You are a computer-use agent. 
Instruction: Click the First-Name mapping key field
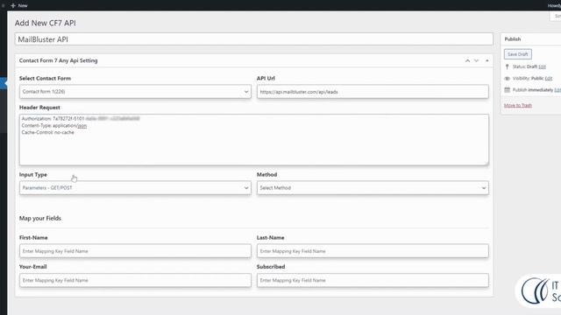135,251
